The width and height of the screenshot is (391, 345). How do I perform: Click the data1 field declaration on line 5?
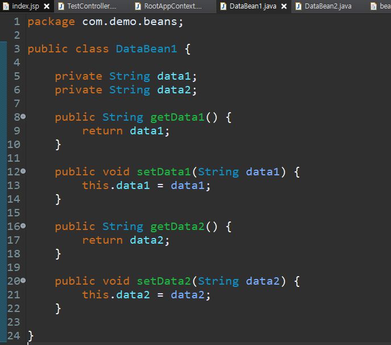174,76
